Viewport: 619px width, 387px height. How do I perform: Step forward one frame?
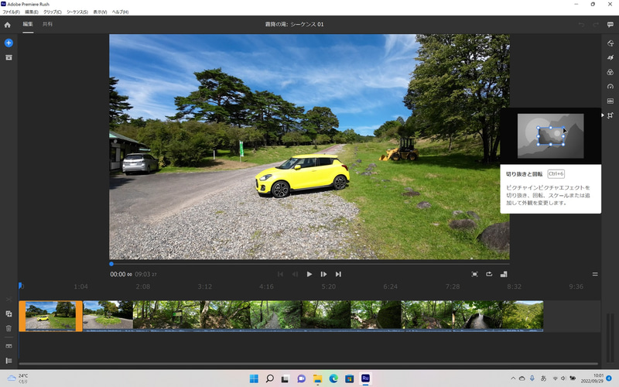point(323,274)
